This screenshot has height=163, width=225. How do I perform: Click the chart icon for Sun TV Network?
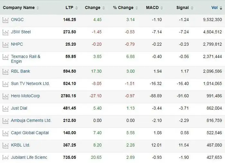pos(5,84)
